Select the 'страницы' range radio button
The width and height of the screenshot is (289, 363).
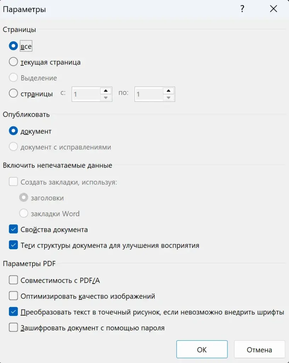pos(13,93)
